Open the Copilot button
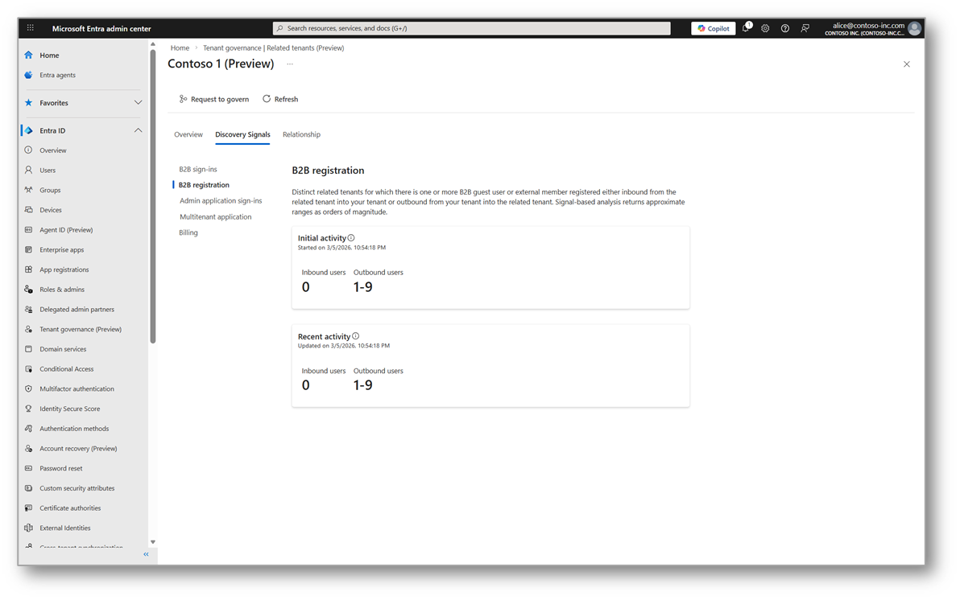This screenshot has width=960, height=600. [714, 28]
